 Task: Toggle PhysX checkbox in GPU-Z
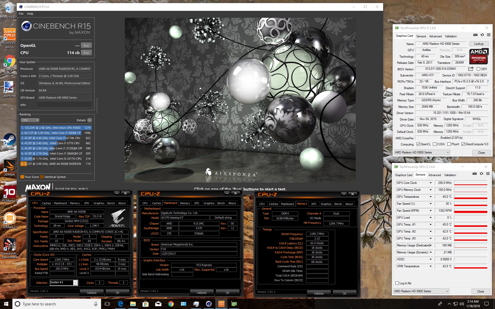tap(449, 144)
